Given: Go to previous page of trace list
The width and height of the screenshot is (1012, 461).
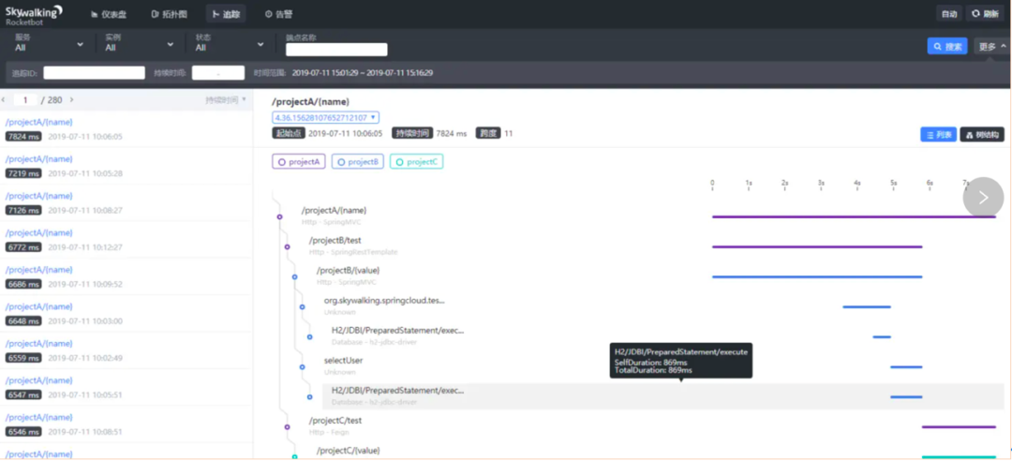Looking at the screenshot, I should (5, 100).
